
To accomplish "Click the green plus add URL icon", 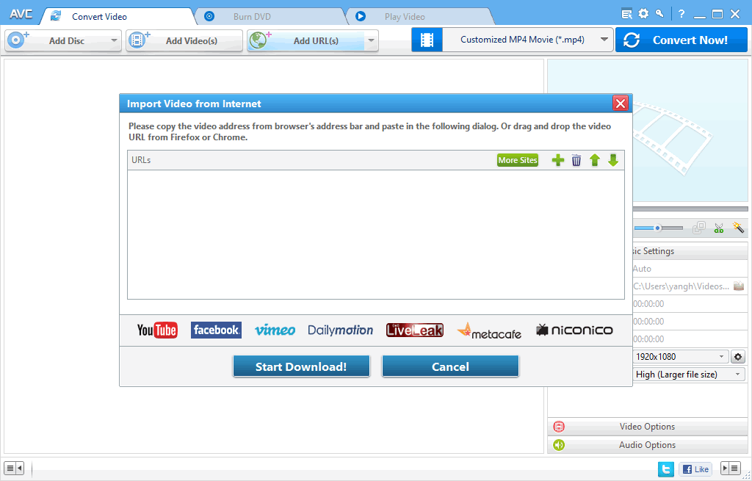I will [x=558, y=160].
